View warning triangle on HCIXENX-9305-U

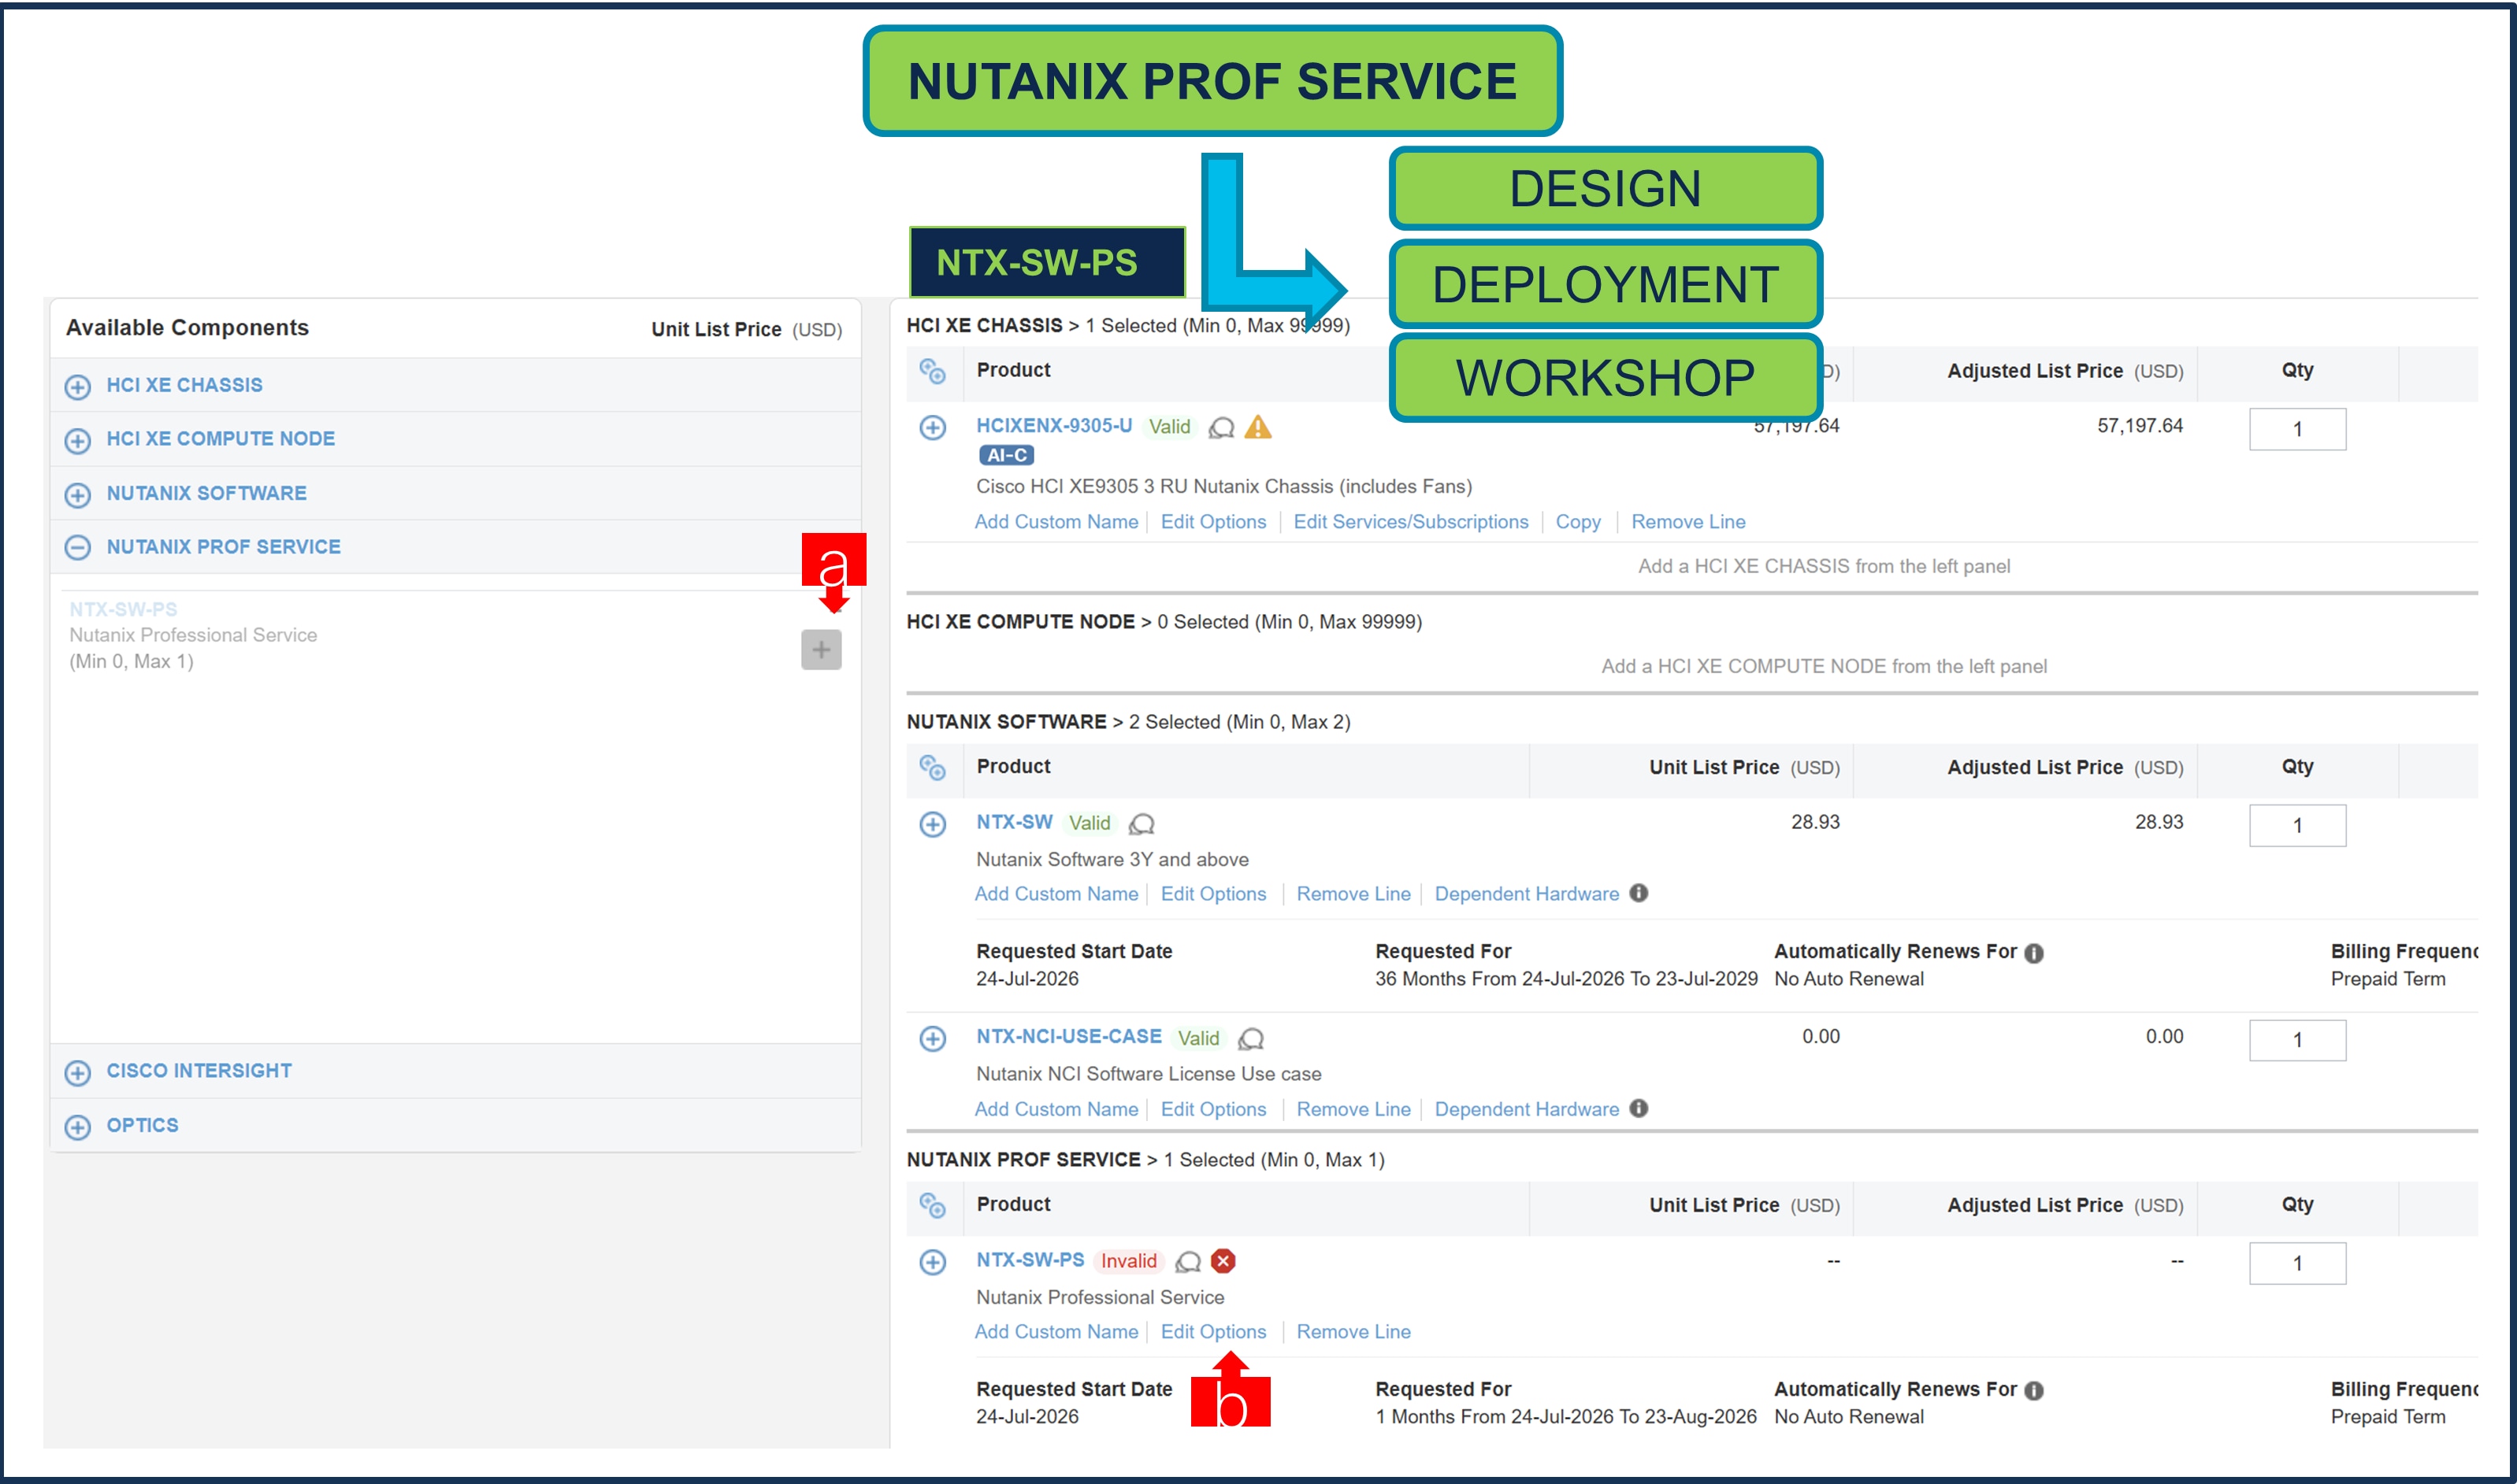(x=1259, y=427)
